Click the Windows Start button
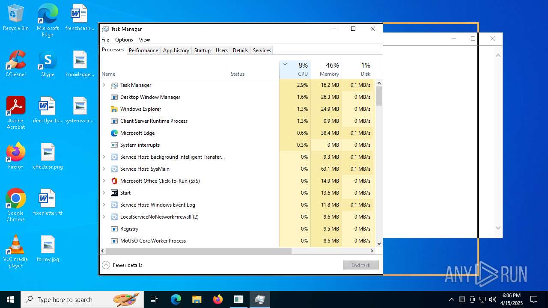This screenshot has width=548, height=308. [10, 299]
